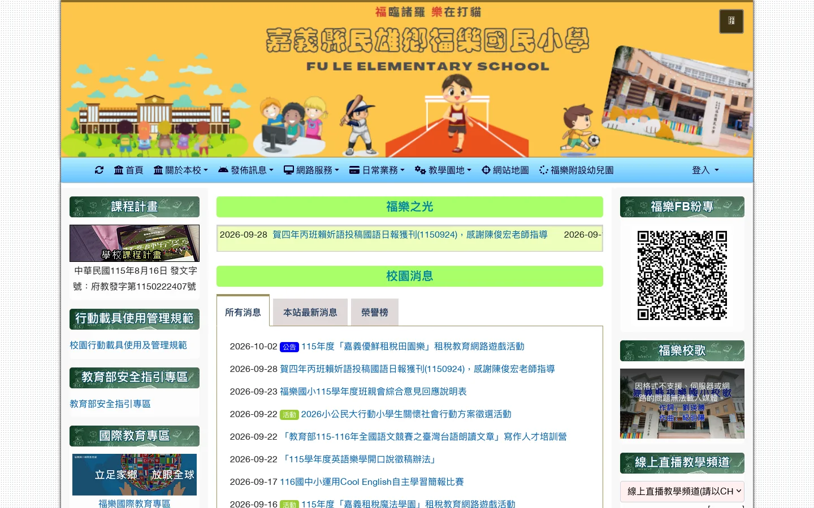Click the school name banner title
This screenshot has height=508, width=814.
click(427, 41)
